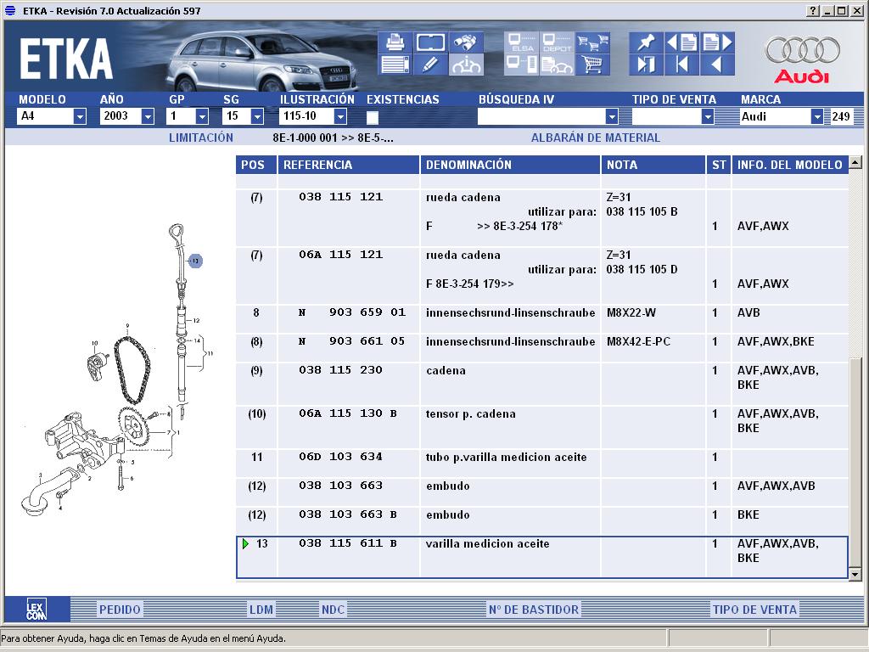The width and height of the screenshot is (869, 652).
Task: Click the pushpin icon
Action: point(646,42)
